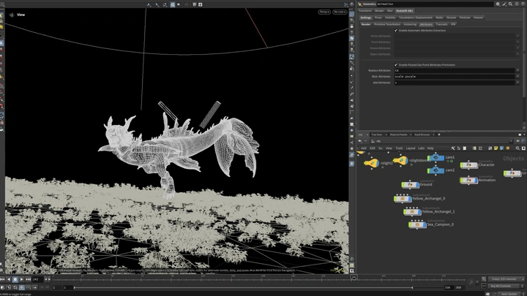Screen dimensions: 527x296
Task: Open Vertex Attributes dropdown arrow
Action: pos(517,36)
